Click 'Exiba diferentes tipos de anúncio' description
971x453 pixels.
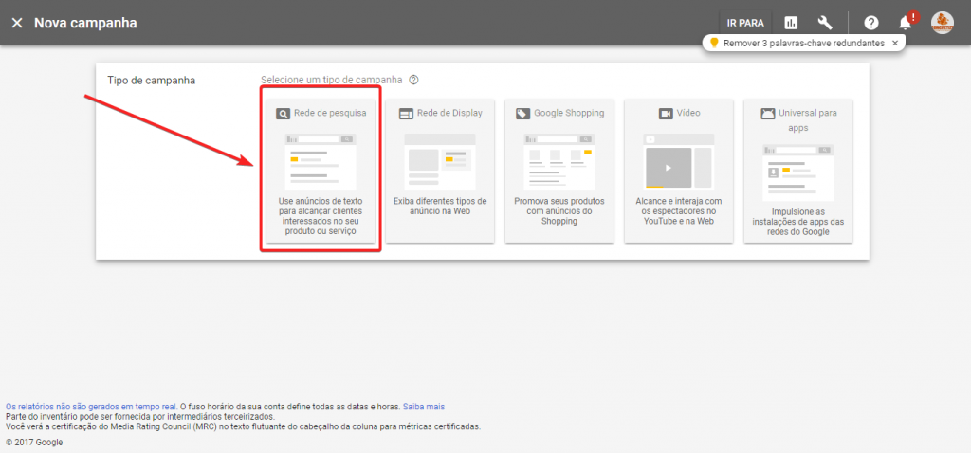pyautogui.click(x=440, y=206)
